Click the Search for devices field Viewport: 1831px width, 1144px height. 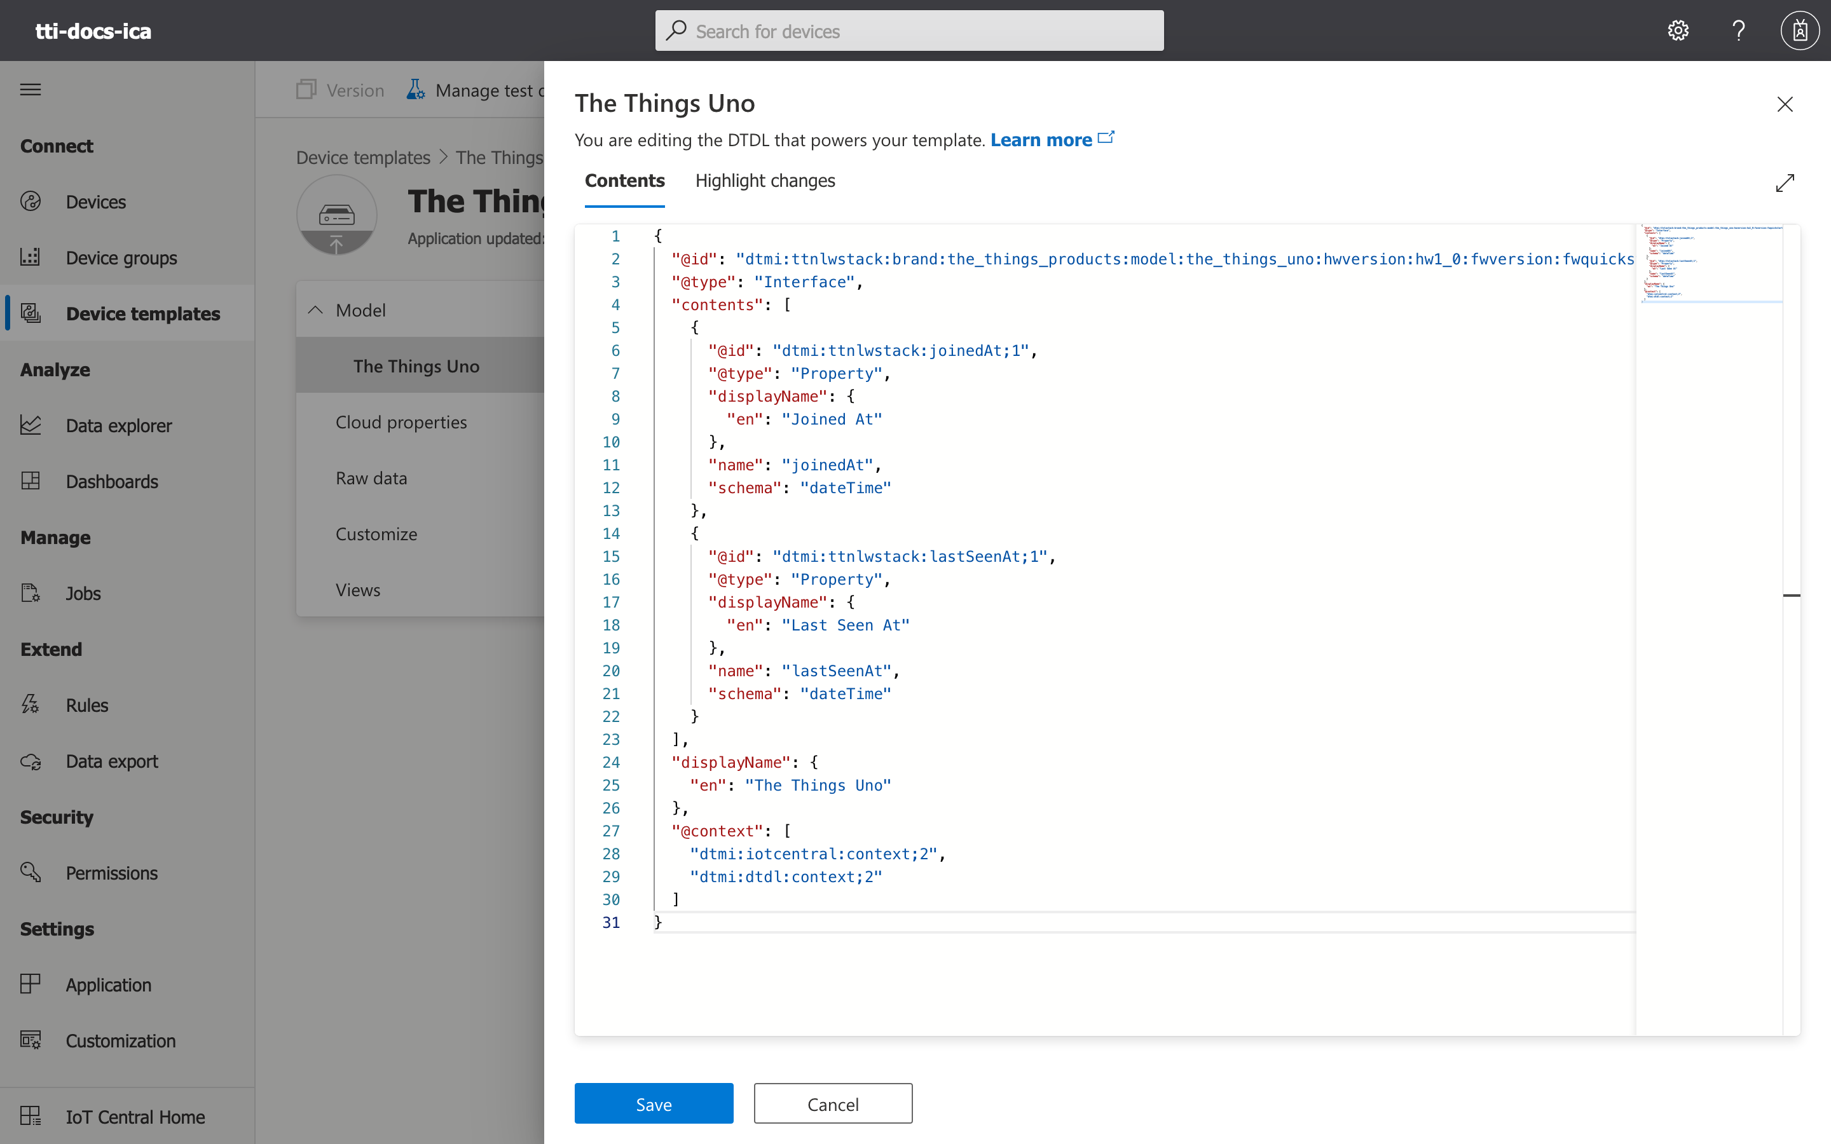pos(909,31)
